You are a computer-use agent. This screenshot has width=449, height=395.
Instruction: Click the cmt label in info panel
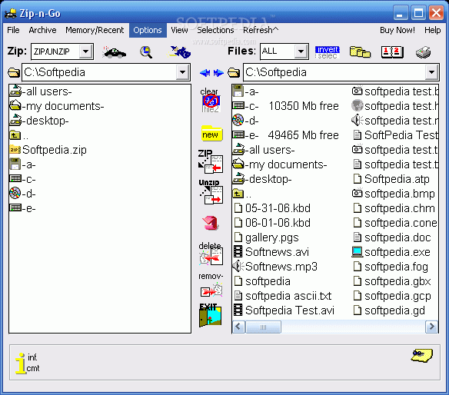[x=33, y=368]
